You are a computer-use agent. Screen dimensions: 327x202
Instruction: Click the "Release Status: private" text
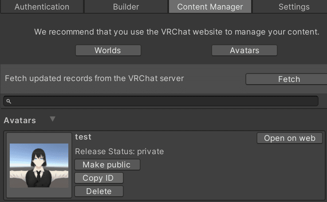(x=119, y=151)
